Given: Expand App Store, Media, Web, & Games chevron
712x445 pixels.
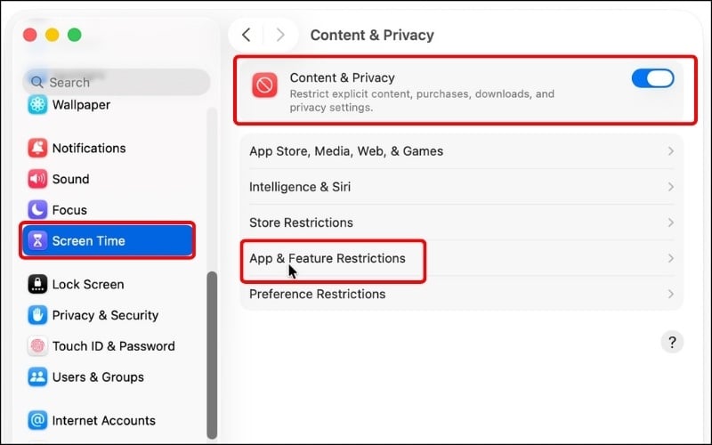Looking at the screenshot, I should point(670,151).
